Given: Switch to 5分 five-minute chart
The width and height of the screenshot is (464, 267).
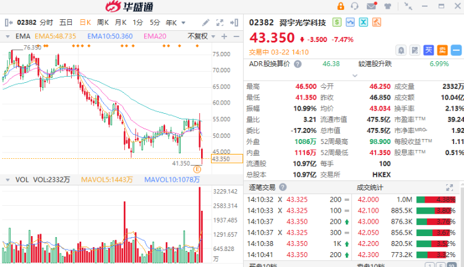Looking at the screenshot, I should (155, 22).
